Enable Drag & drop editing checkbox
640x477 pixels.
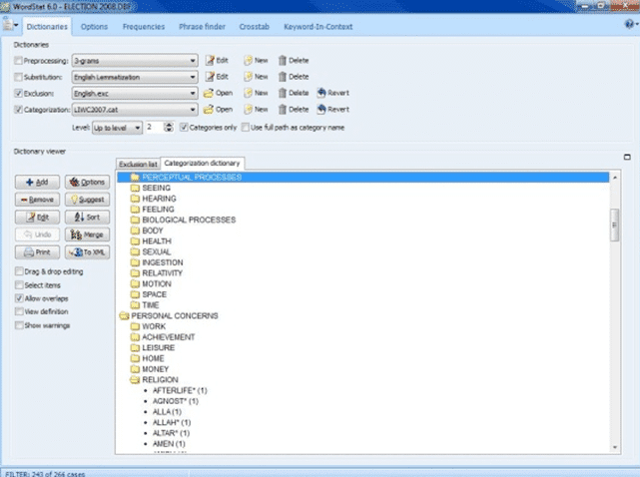20,271
